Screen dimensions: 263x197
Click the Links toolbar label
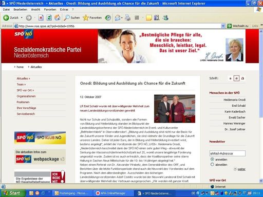255,26
